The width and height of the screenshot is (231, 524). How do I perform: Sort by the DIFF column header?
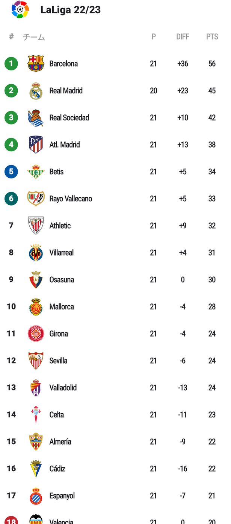pos(183,37)
